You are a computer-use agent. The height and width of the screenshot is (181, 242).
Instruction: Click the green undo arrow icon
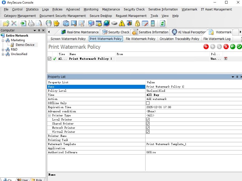click(x=233, y=47)
